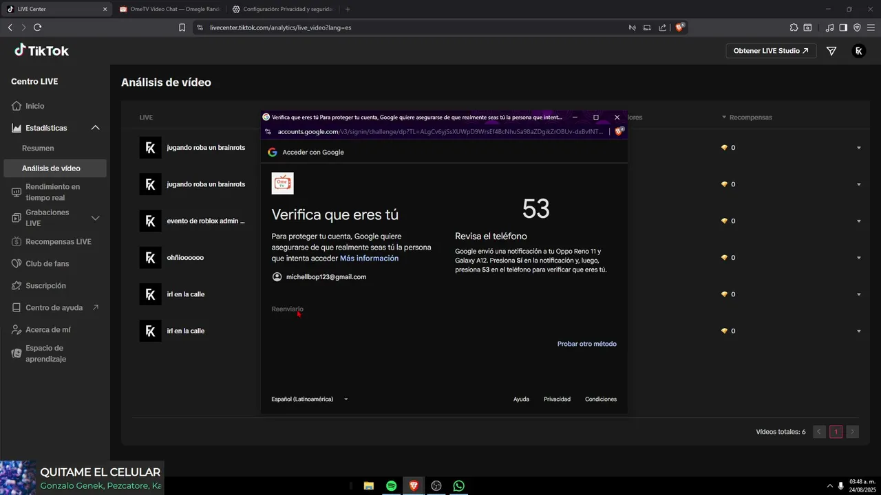Open the Ayuda link in Google popup
The height and width of the screenshot is (495, 881).
pyautogui.click(x=521, y=399)
